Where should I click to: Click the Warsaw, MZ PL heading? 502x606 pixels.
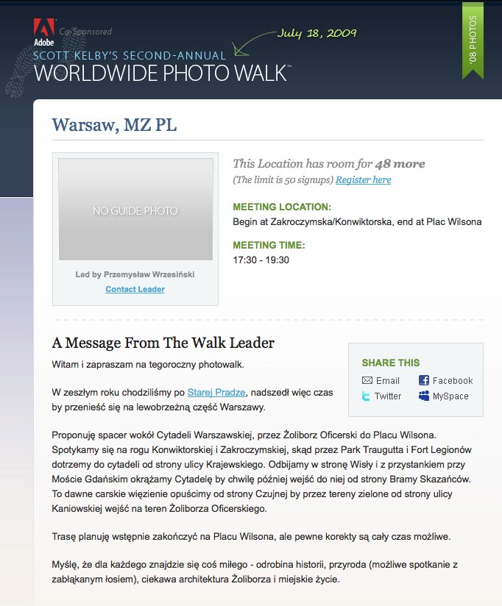click(x=114, y=125)
